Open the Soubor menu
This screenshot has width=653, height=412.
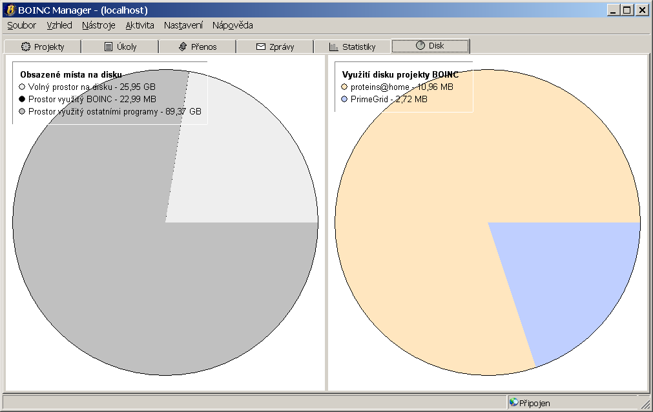click(x=22, y=25)
